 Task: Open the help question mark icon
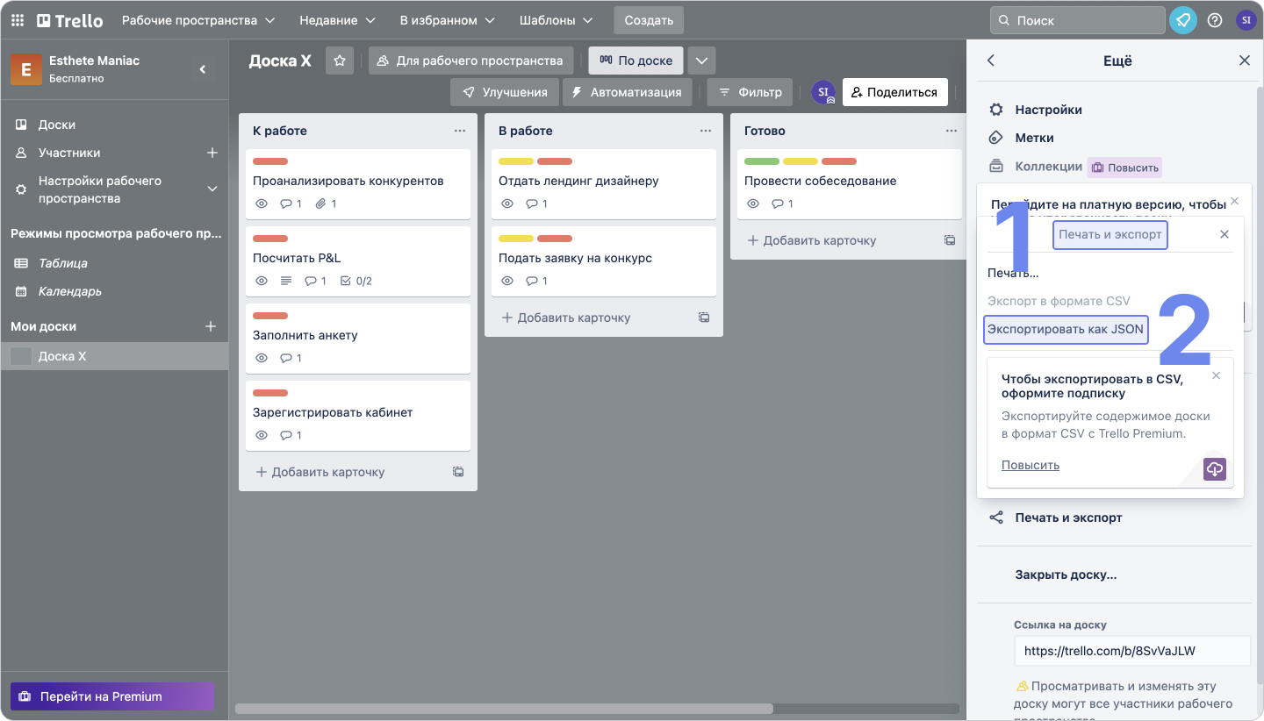point(1215,20)
